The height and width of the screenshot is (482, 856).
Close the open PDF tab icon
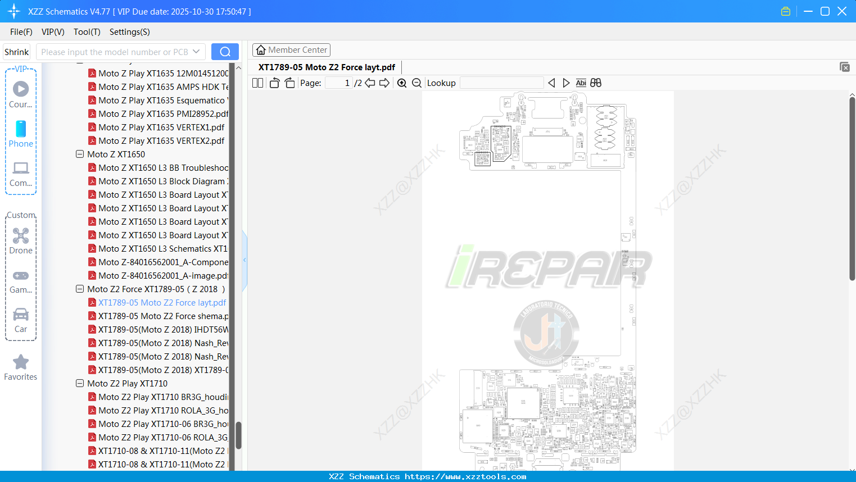click(844, 67)
